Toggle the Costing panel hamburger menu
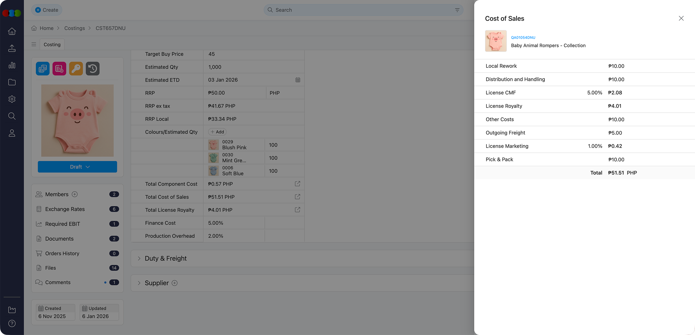The width and height of the screenshot is (695, 335). pos(34,44)
